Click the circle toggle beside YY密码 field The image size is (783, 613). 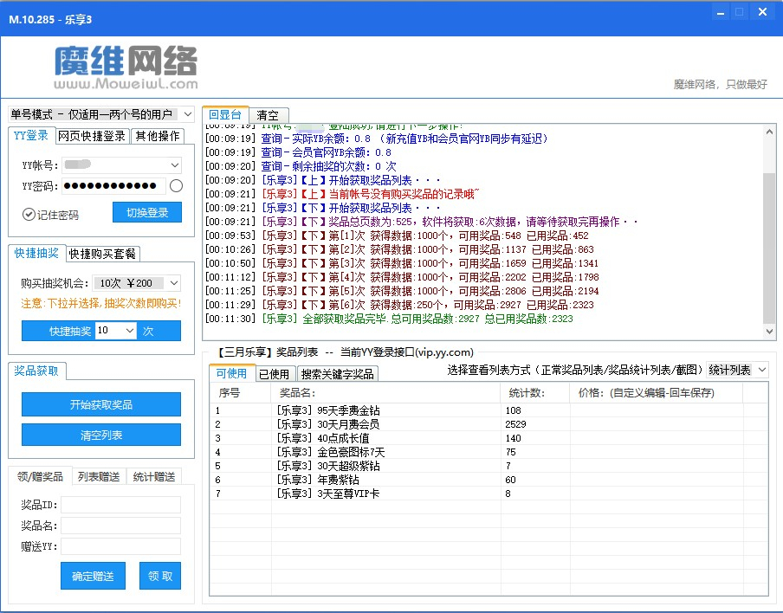tap(177, 186)
